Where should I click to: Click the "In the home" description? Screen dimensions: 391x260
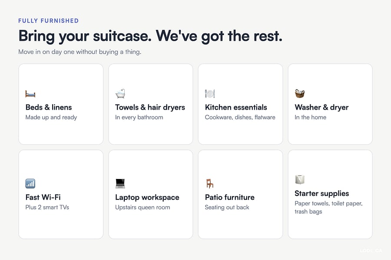pos(311,117)
